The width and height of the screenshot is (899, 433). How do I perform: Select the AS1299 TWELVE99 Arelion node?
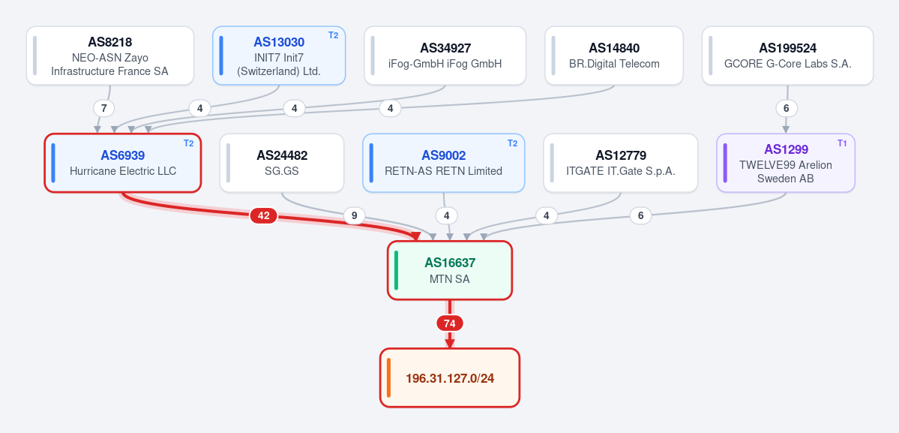pyautogui.click(x=786, y=163)
